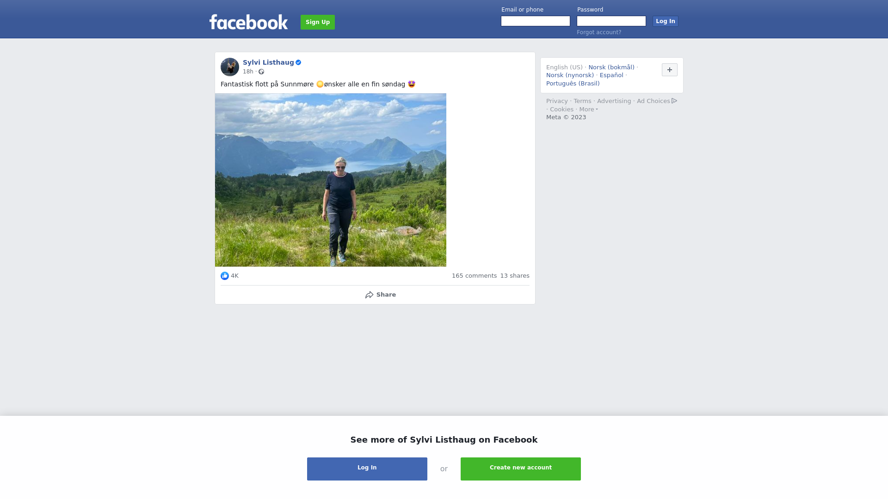Click the Ad Choices triangle icon
Screen dimensions: 888x499
674,101
